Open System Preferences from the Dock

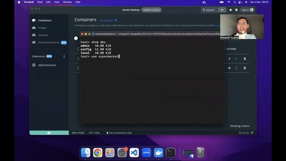pyautogui.click(x=122, y=153)
